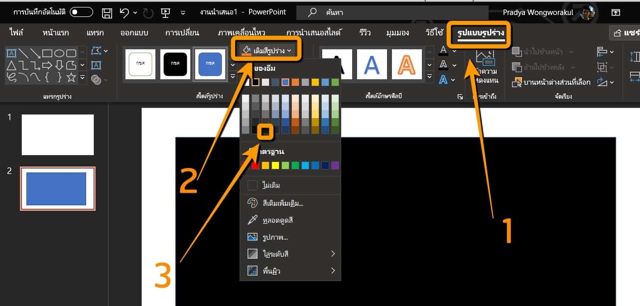Switch to the View tab
The width and height of the screenshot is (640, 306).
pos(397,33)
